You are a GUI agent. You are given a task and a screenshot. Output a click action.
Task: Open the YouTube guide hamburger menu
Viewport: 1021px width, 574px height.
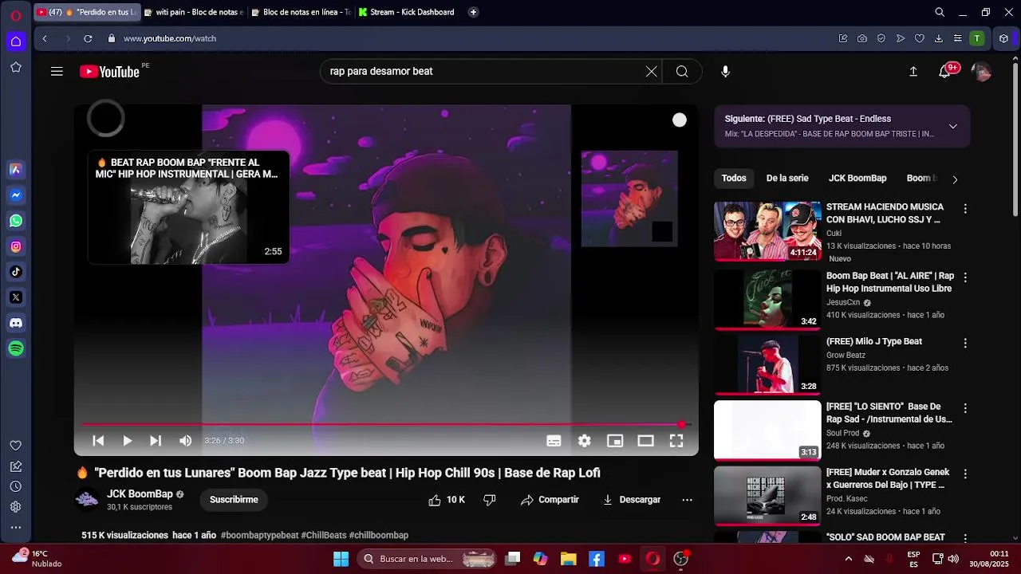(57, 71)
